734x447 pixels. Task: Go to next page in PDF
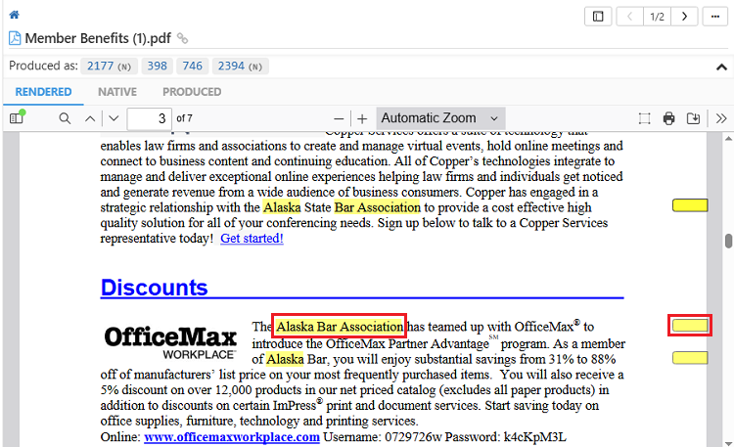click(x=114, y=118)
